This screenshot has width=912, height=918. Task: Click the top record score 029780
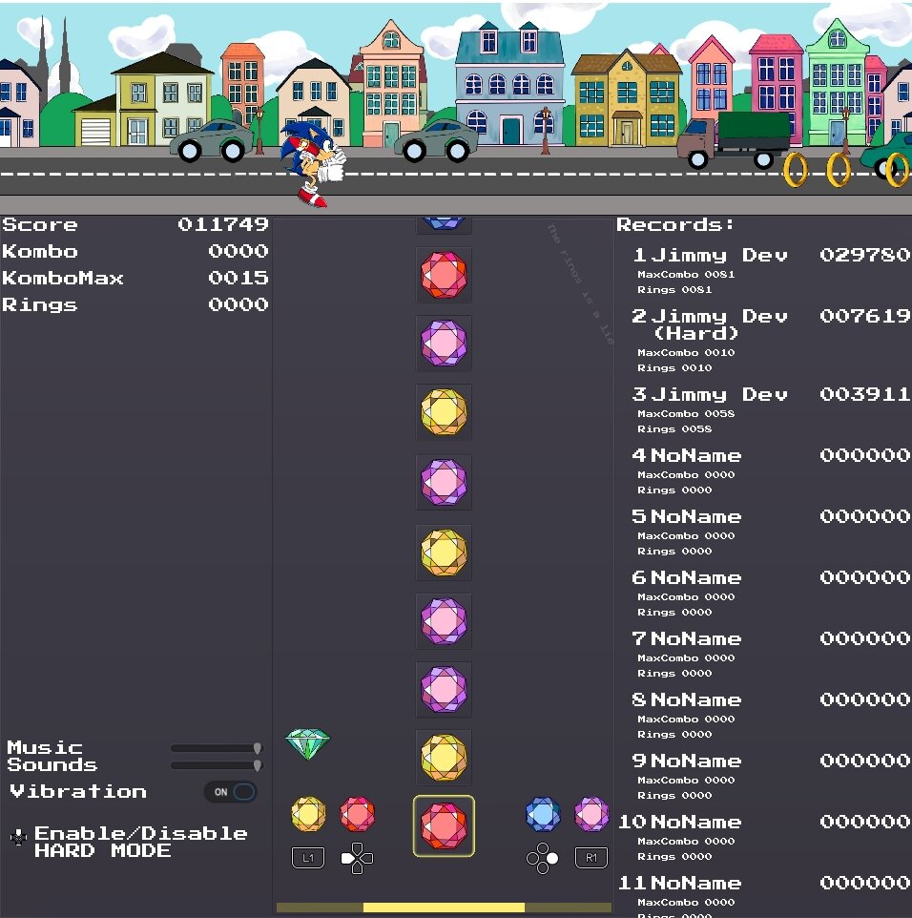click(864, 255)
